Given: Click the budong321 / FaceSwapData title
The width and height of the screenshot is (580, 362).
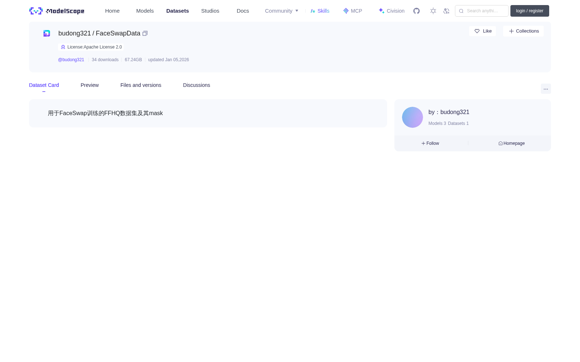Looking at the screenshot, I should (x=99, y=33).
